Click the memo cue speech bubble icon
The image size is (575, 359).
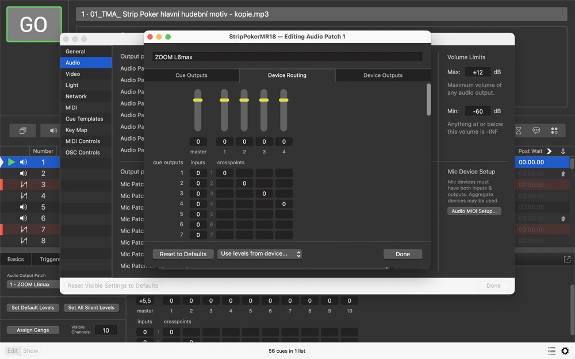[536, 131]
